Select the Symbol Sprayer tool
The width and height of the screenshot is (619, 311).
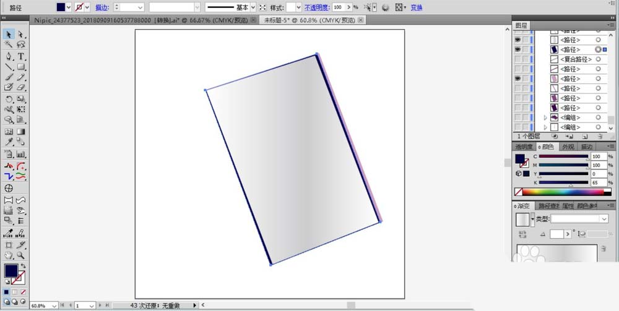pyautogui.click(x=9, y=154)
